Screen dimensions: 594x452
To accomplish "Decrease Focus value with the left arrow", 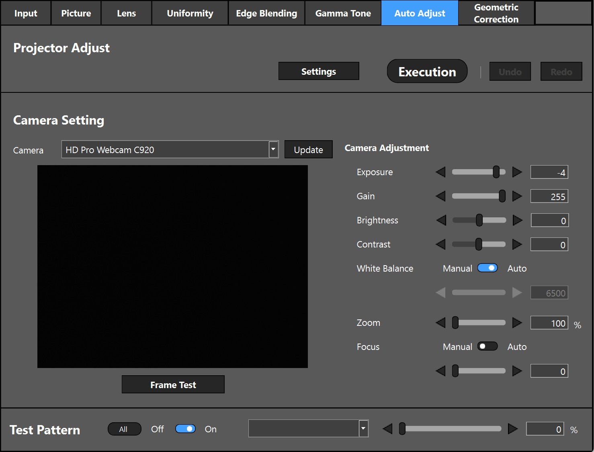I will [x=441, y=371].
